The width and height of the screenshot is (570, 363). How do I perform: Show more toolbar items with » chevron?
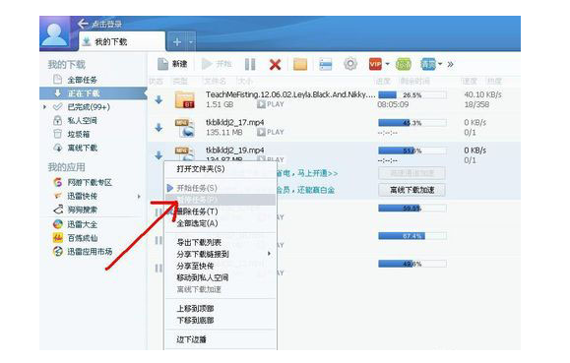(x=451, y=64)
